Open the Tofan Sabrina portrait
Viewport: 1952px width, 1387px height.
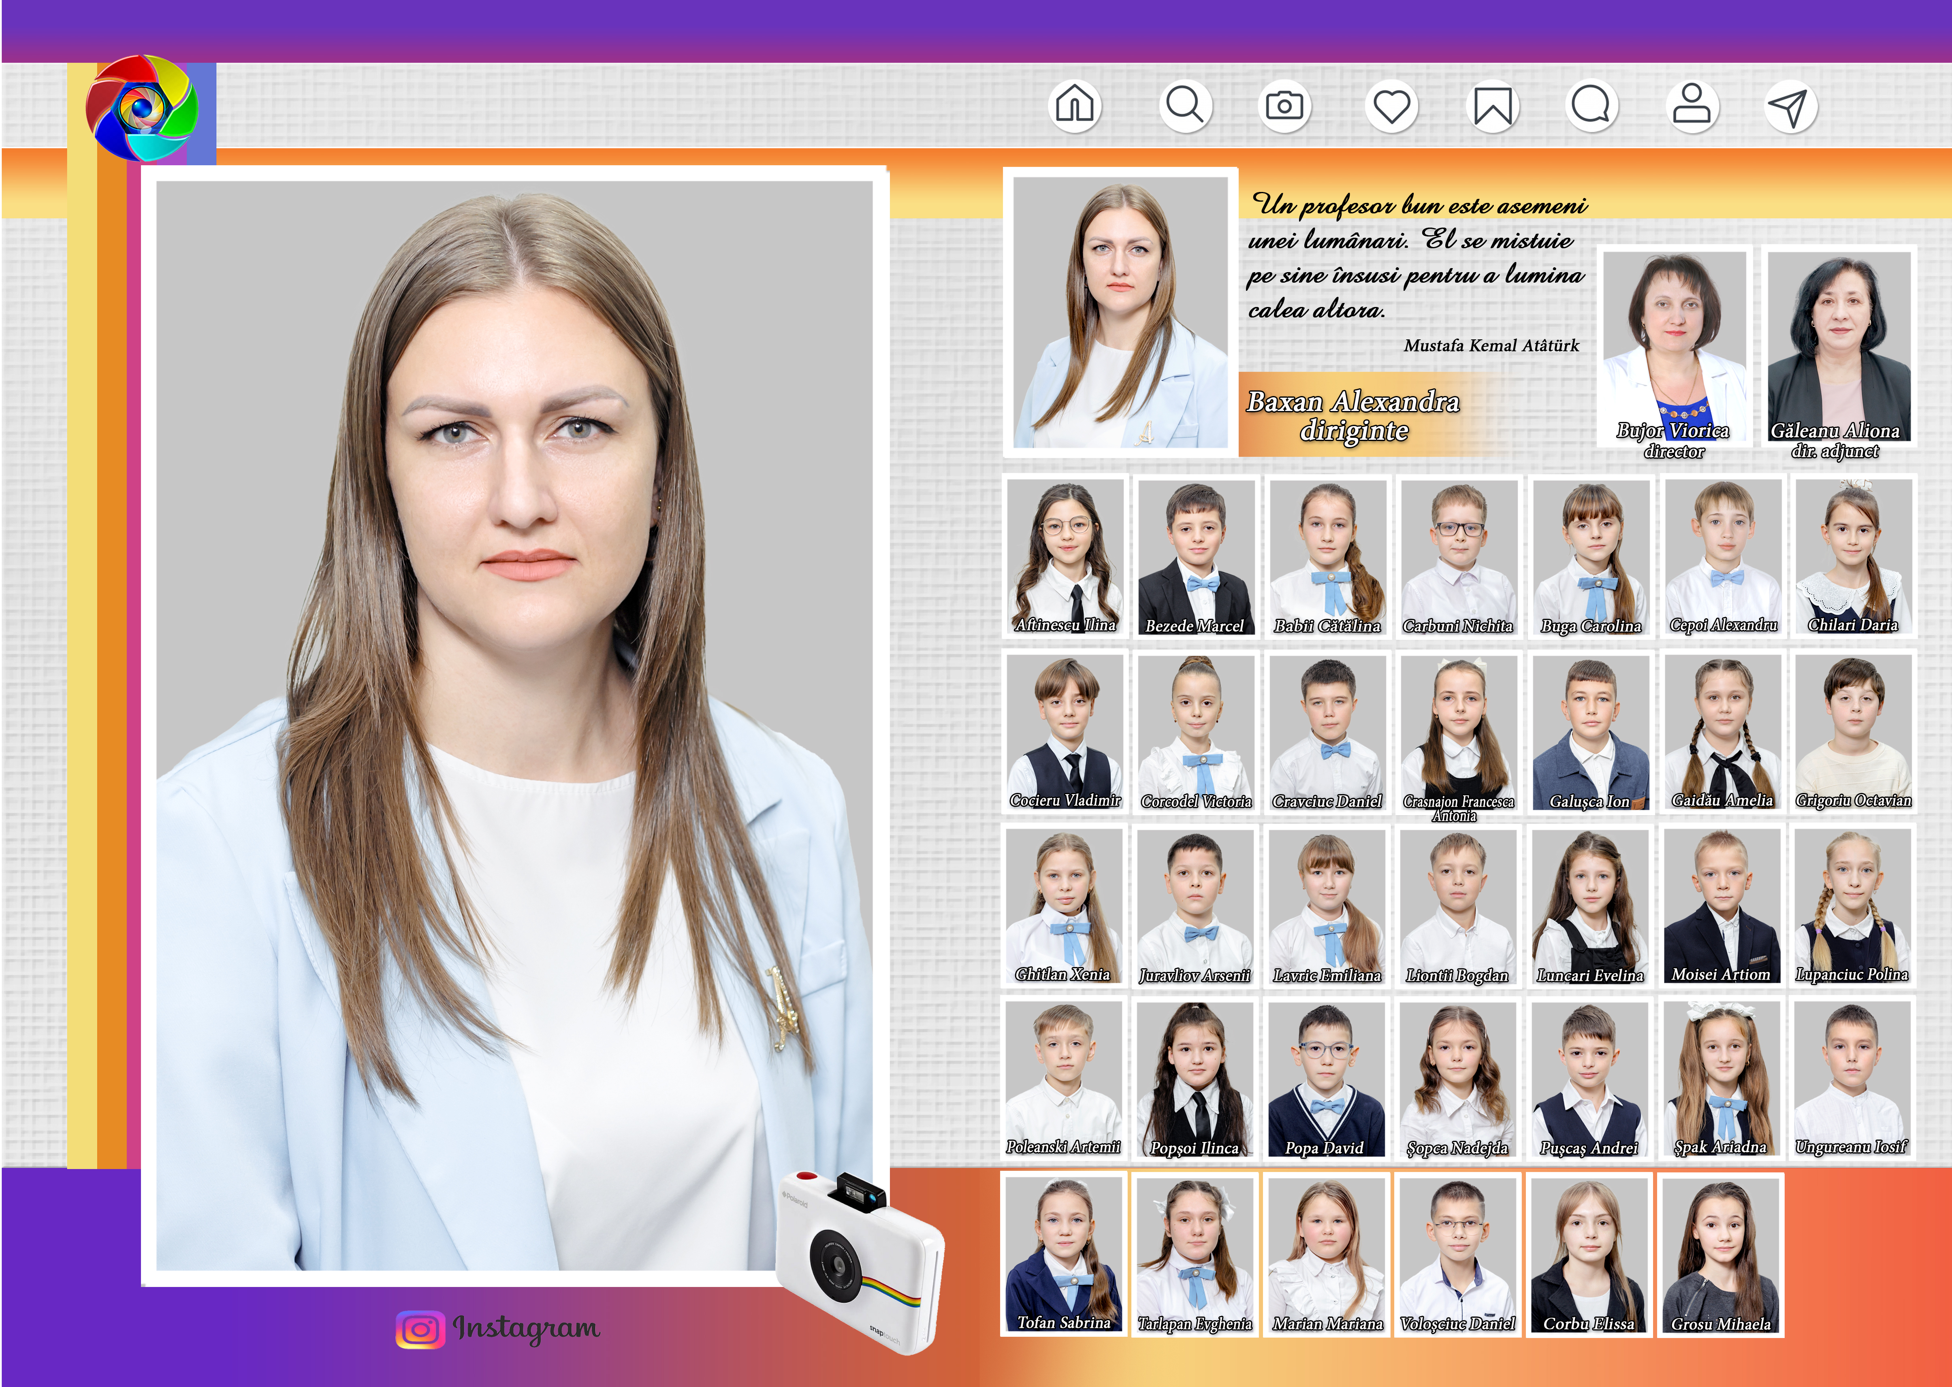[x=1064, y=1252]
